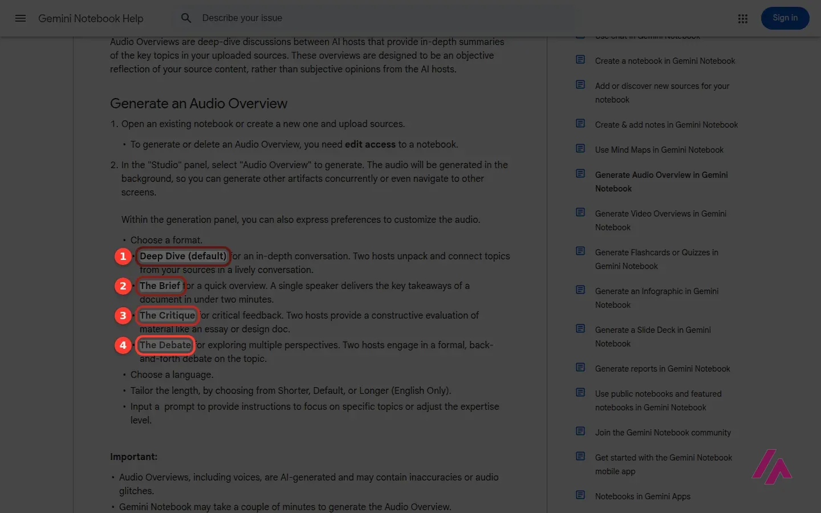
Task: Click article icon beside Join the community
Action: 580,431
